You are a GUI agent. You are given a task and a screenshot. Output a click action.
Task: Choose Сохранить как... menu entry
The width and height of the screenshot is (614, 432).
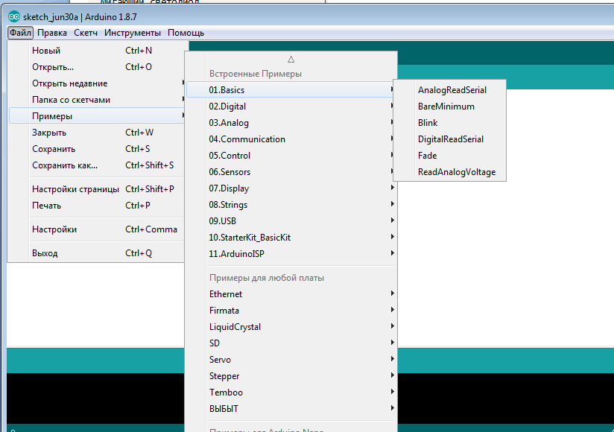click(x=96, y=165)
